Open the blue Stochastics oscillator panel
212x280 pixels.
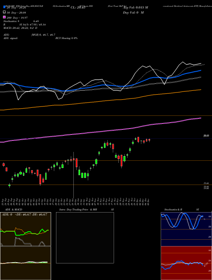click(186, 229)
